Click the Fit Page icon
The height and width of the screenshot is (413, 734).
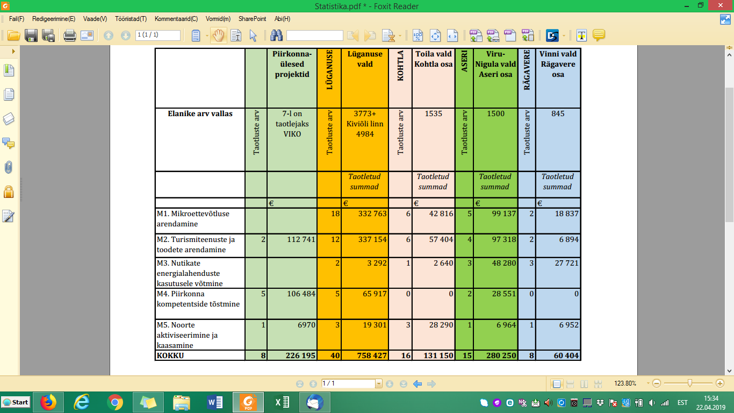(435, 35)
